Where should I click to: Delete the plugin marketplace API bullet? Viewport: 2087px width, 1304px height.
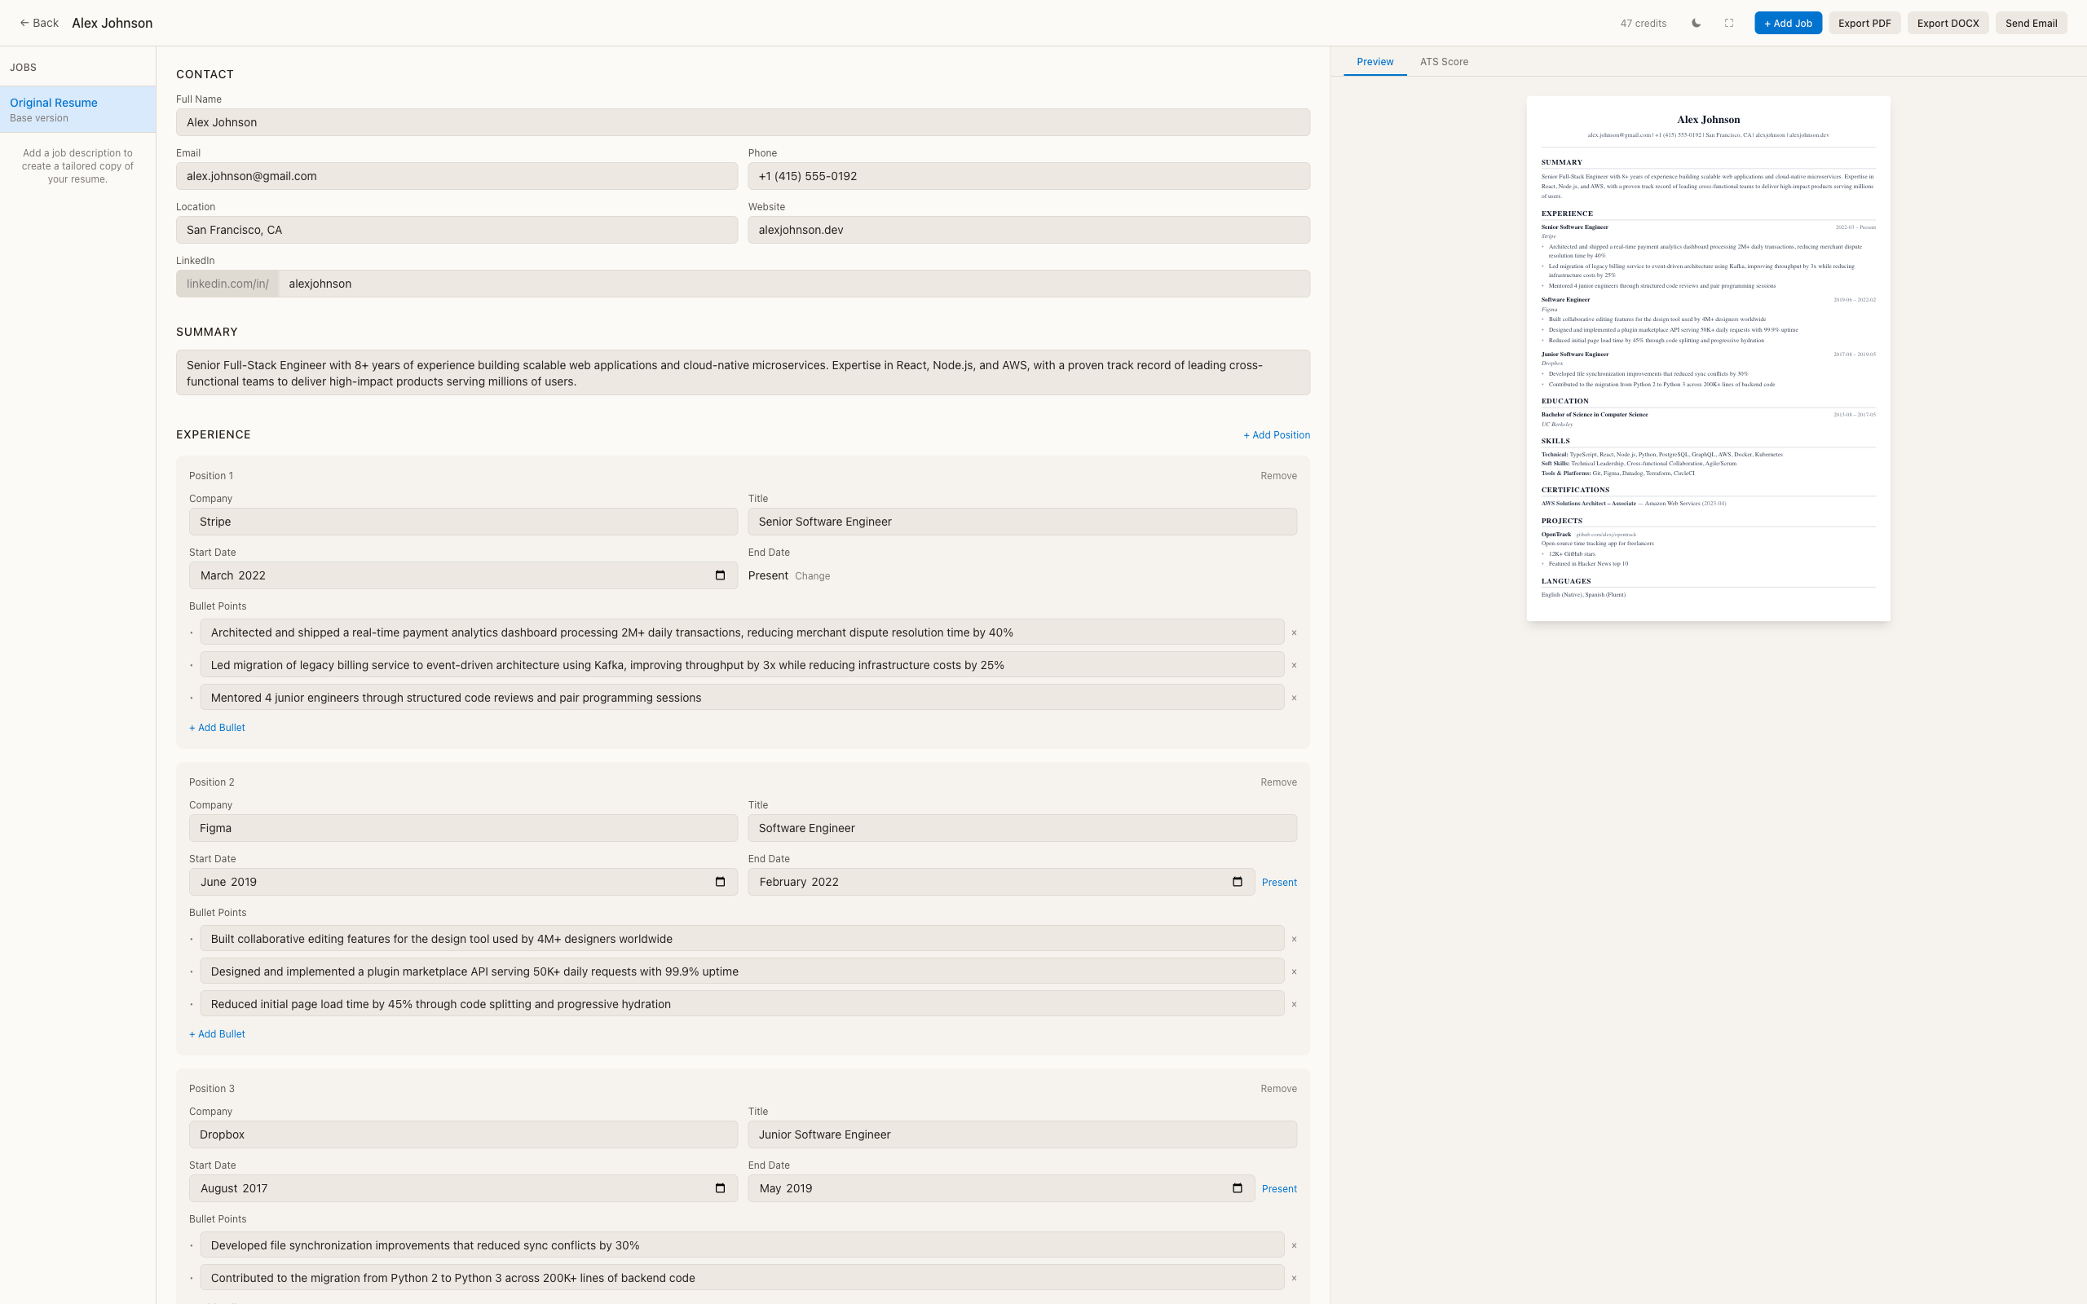click(x=1294, y=972)
